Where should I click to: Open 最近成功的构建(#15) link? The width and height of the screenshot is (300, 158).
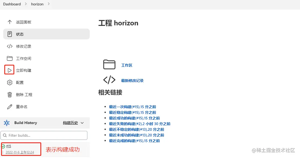click(134, 118)
